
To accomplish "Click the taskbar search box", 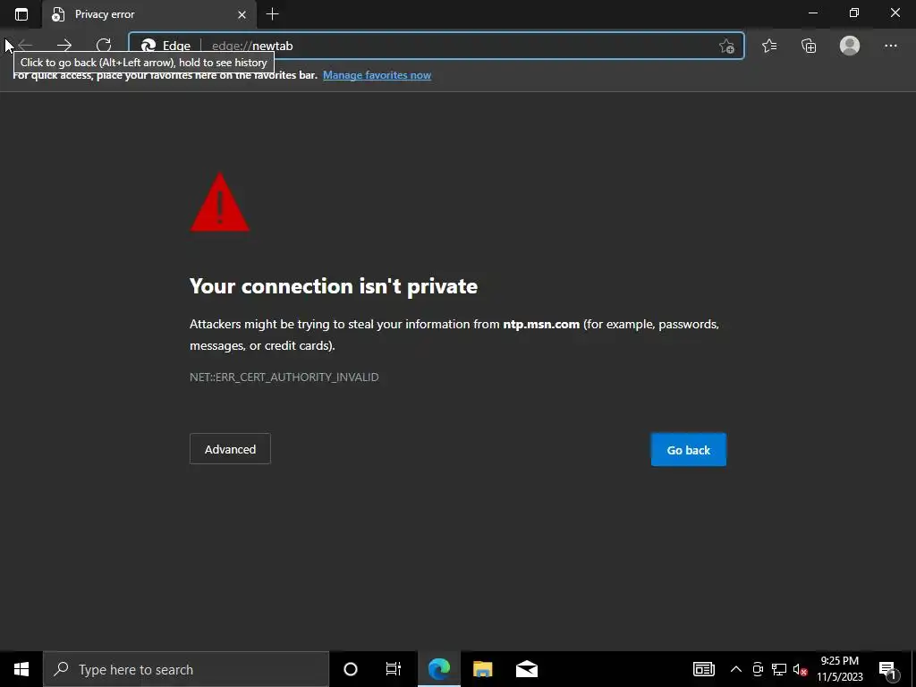I will click(x=186, y=669).
